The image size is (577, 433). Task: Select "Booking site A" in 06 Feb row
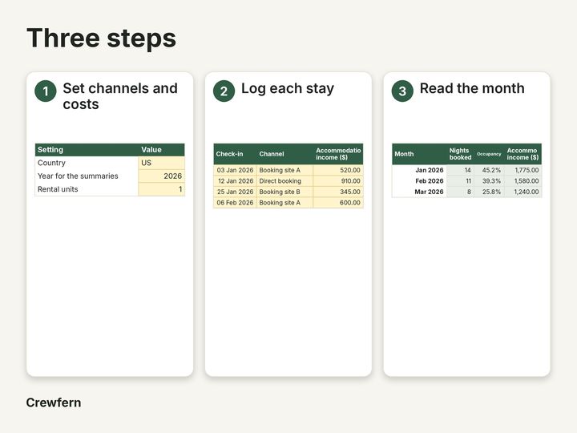284,203
